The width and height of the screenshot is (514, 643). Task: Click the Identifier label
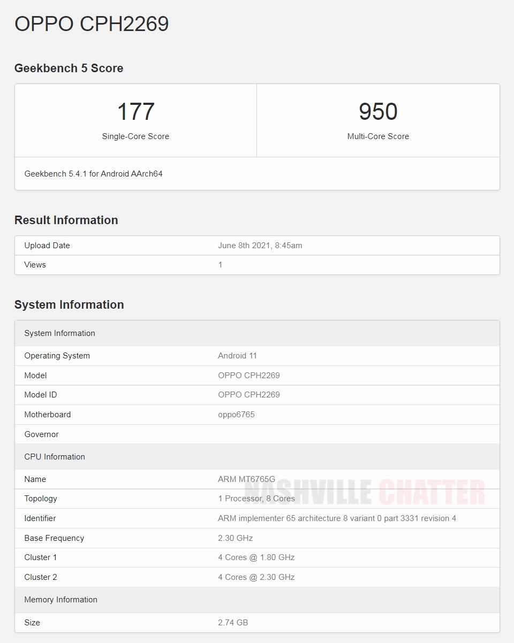[x=40, y=518]
